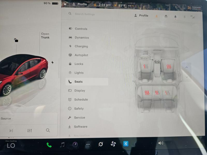Launch the dashcam camera app
207x155 pixels.
click(75, 145)
